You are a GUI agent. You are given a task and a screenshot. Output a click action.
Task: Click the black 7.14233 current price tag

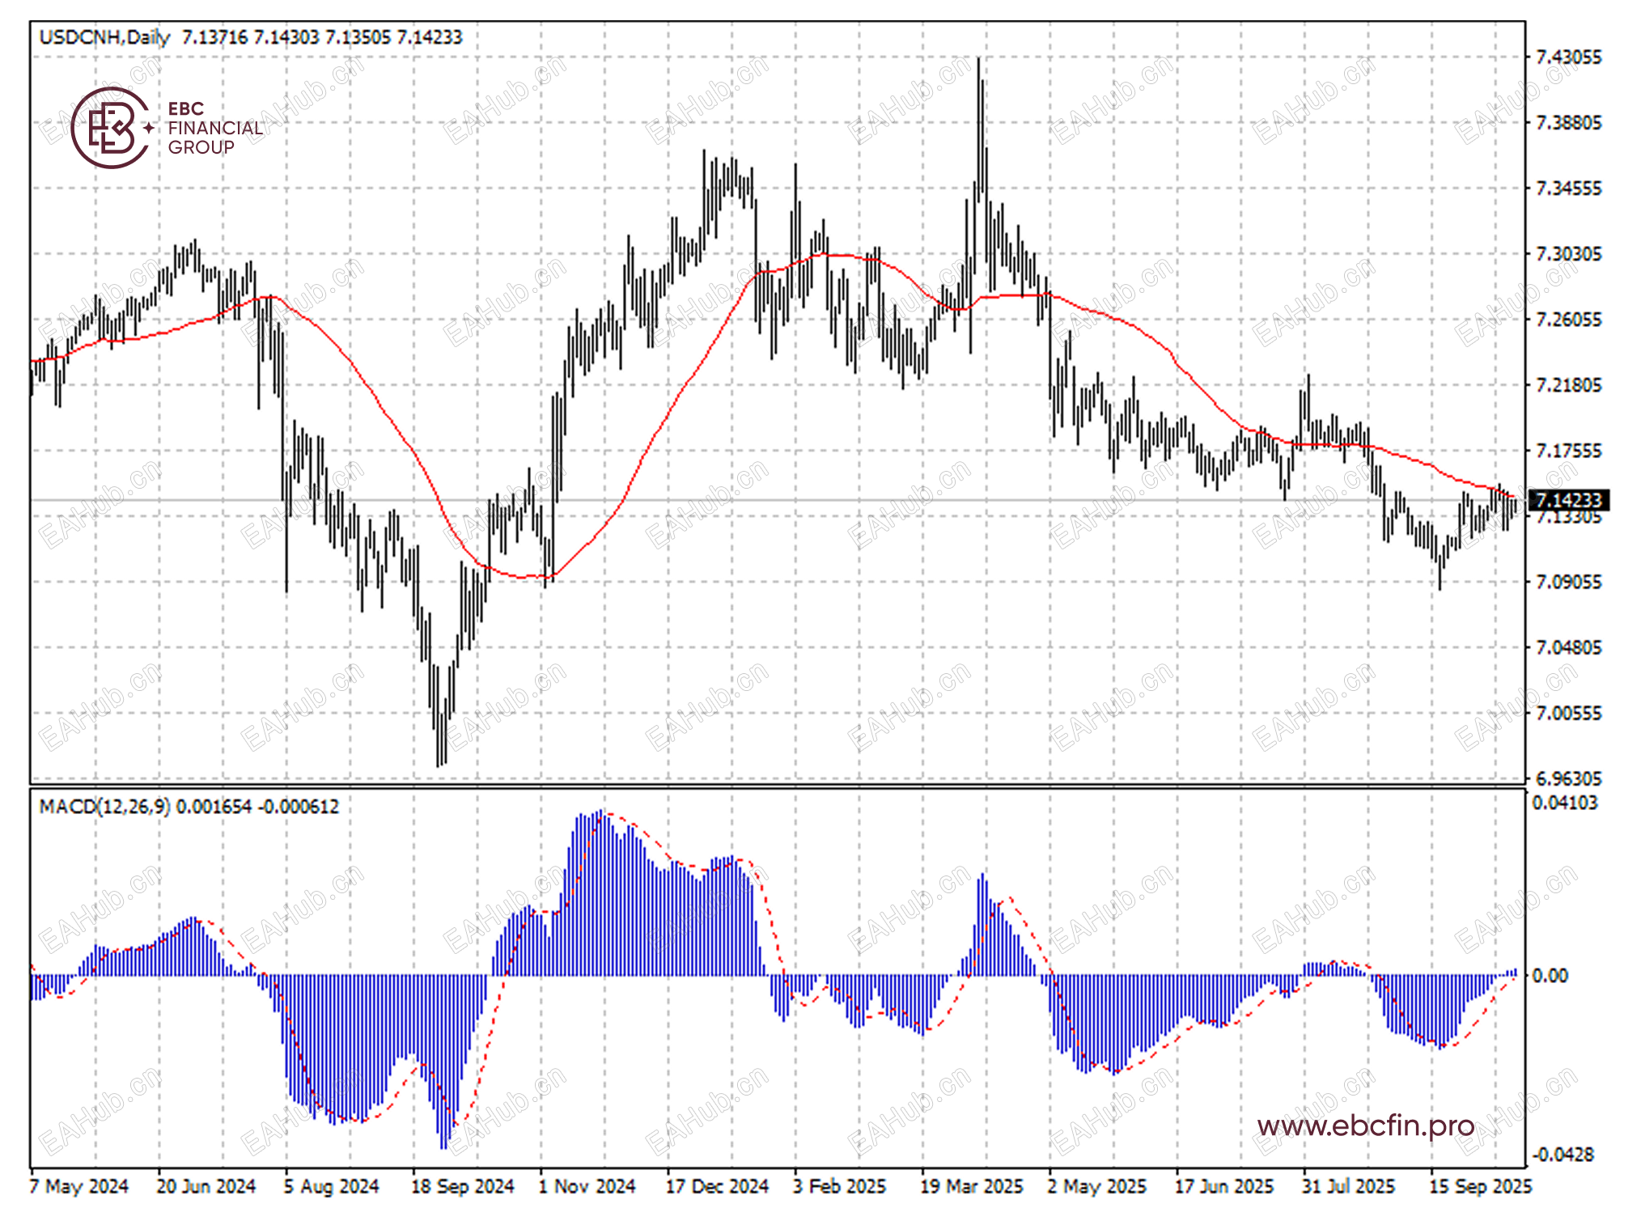[x=1567, y=500]
